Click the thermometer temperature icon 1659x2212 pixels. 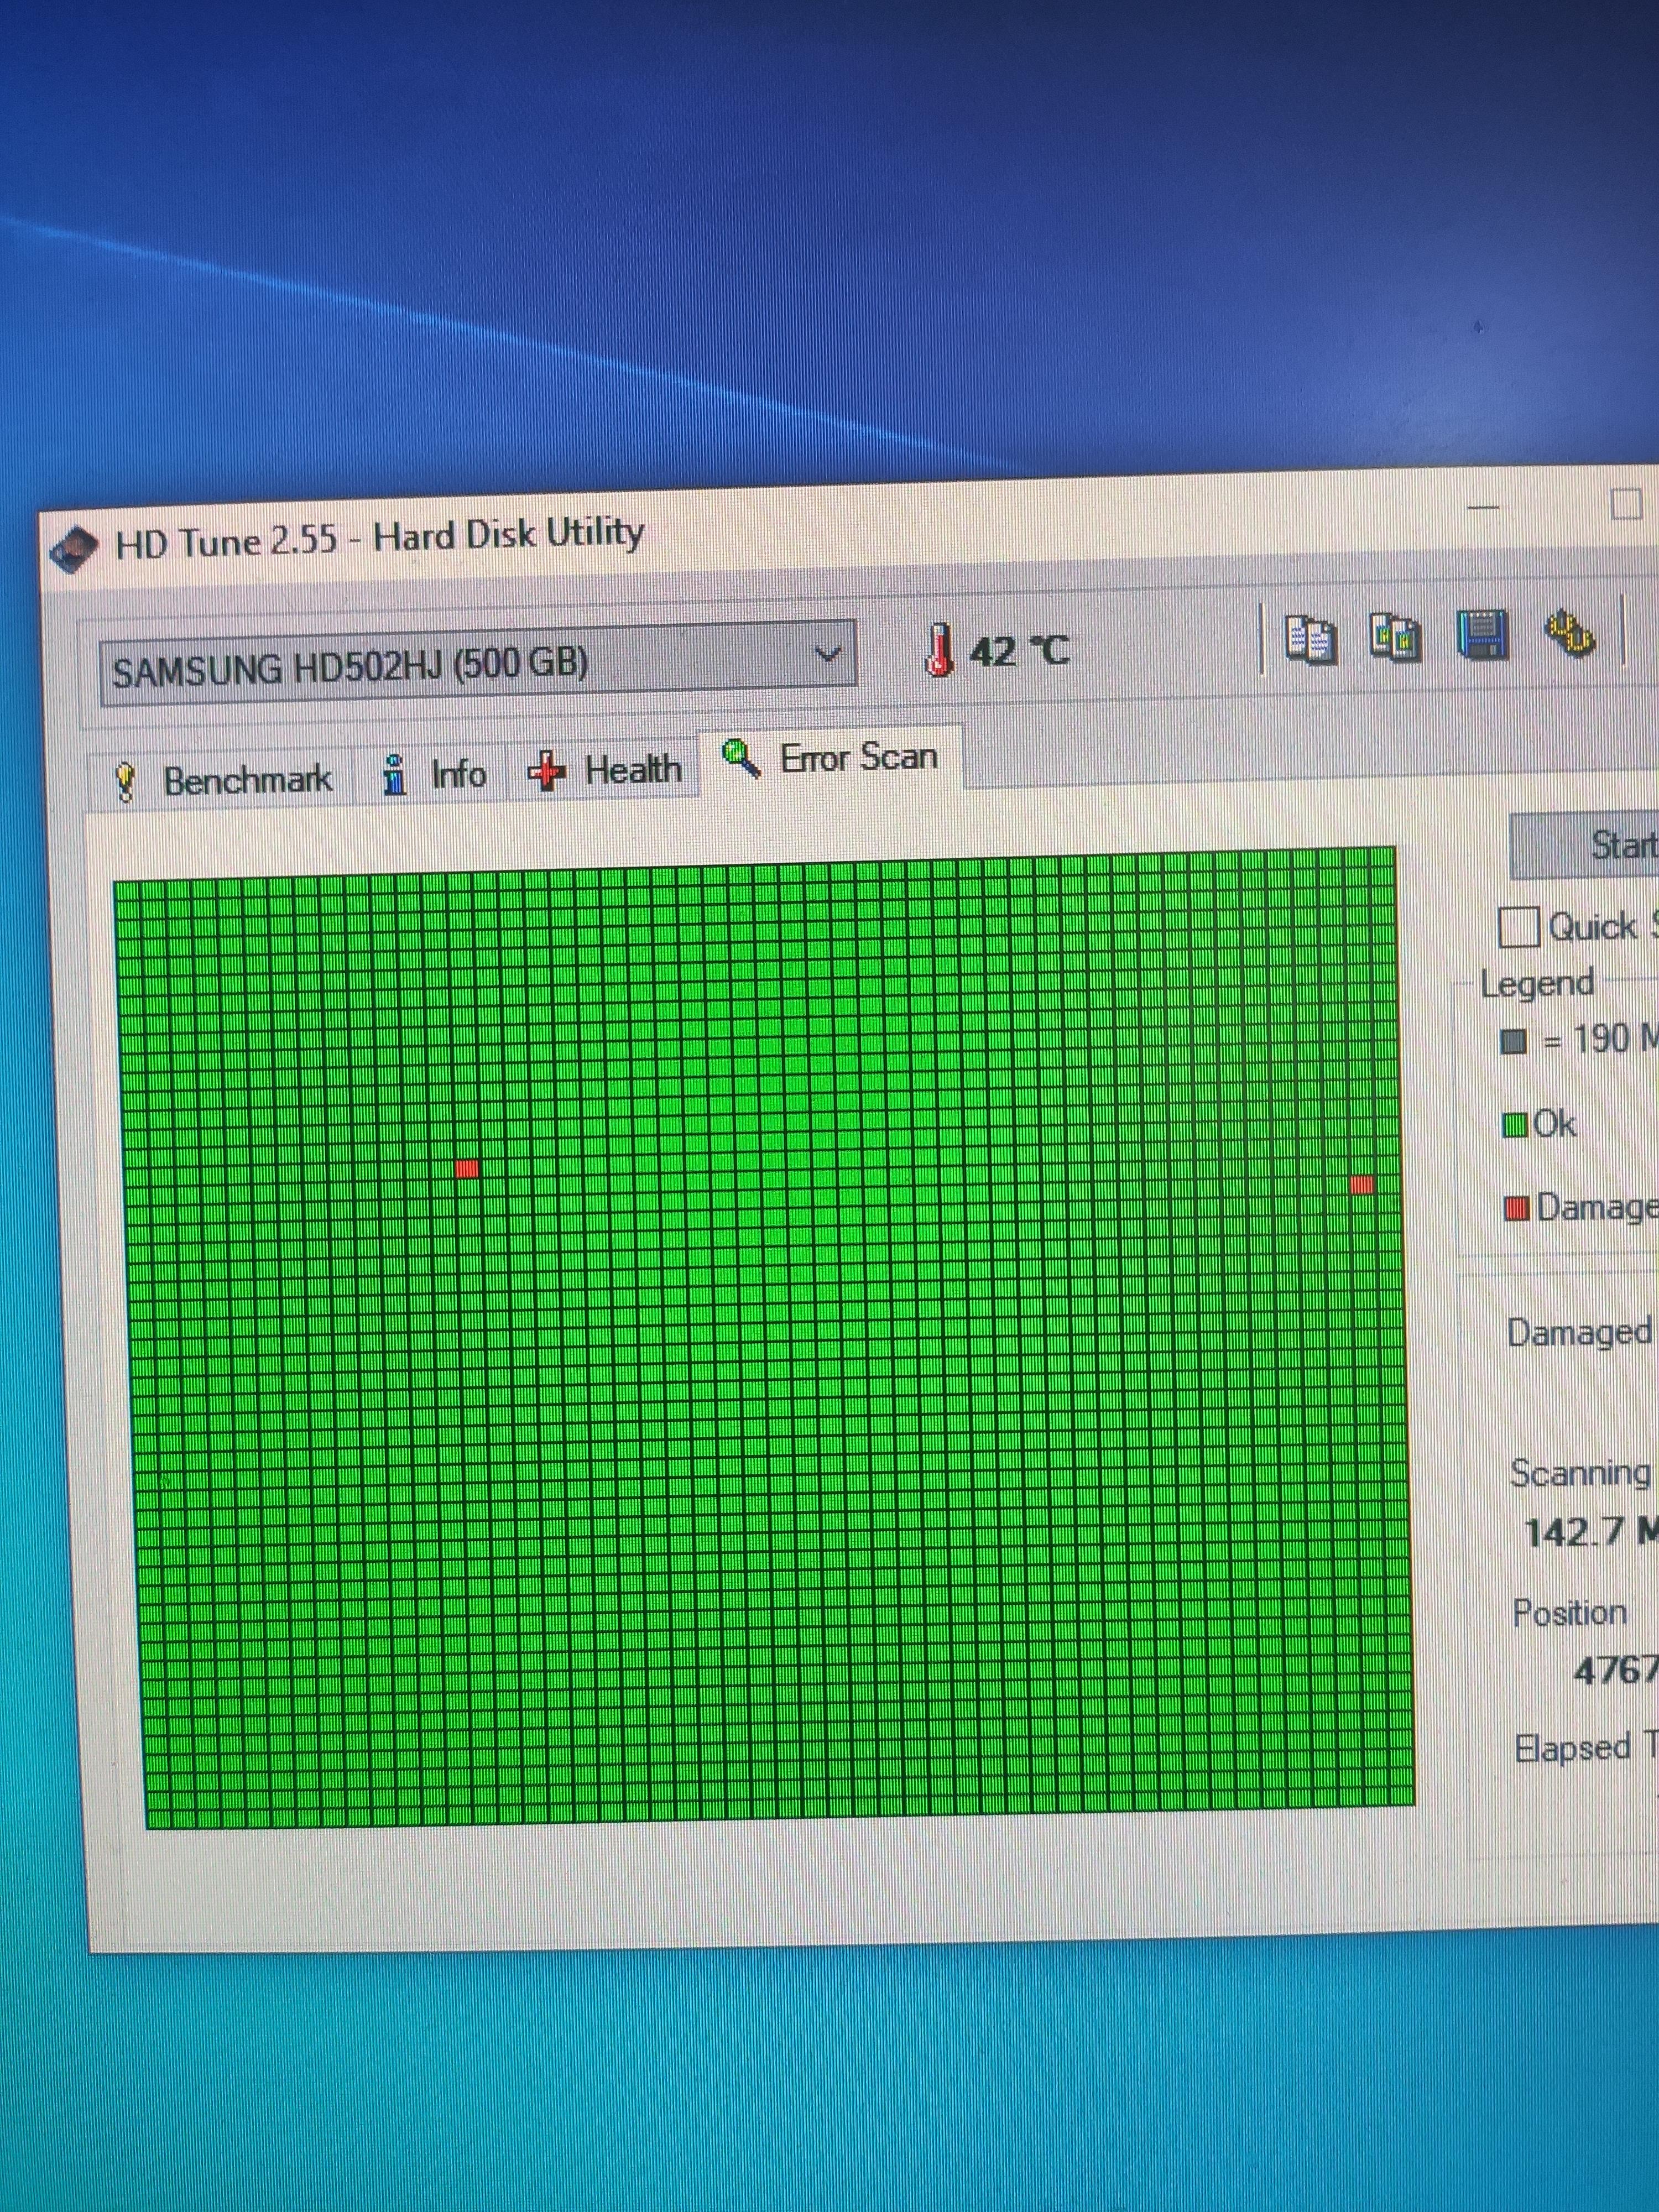coord(939,650)
